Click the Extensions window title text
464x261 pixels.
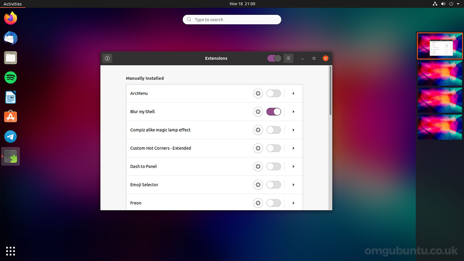216,58
